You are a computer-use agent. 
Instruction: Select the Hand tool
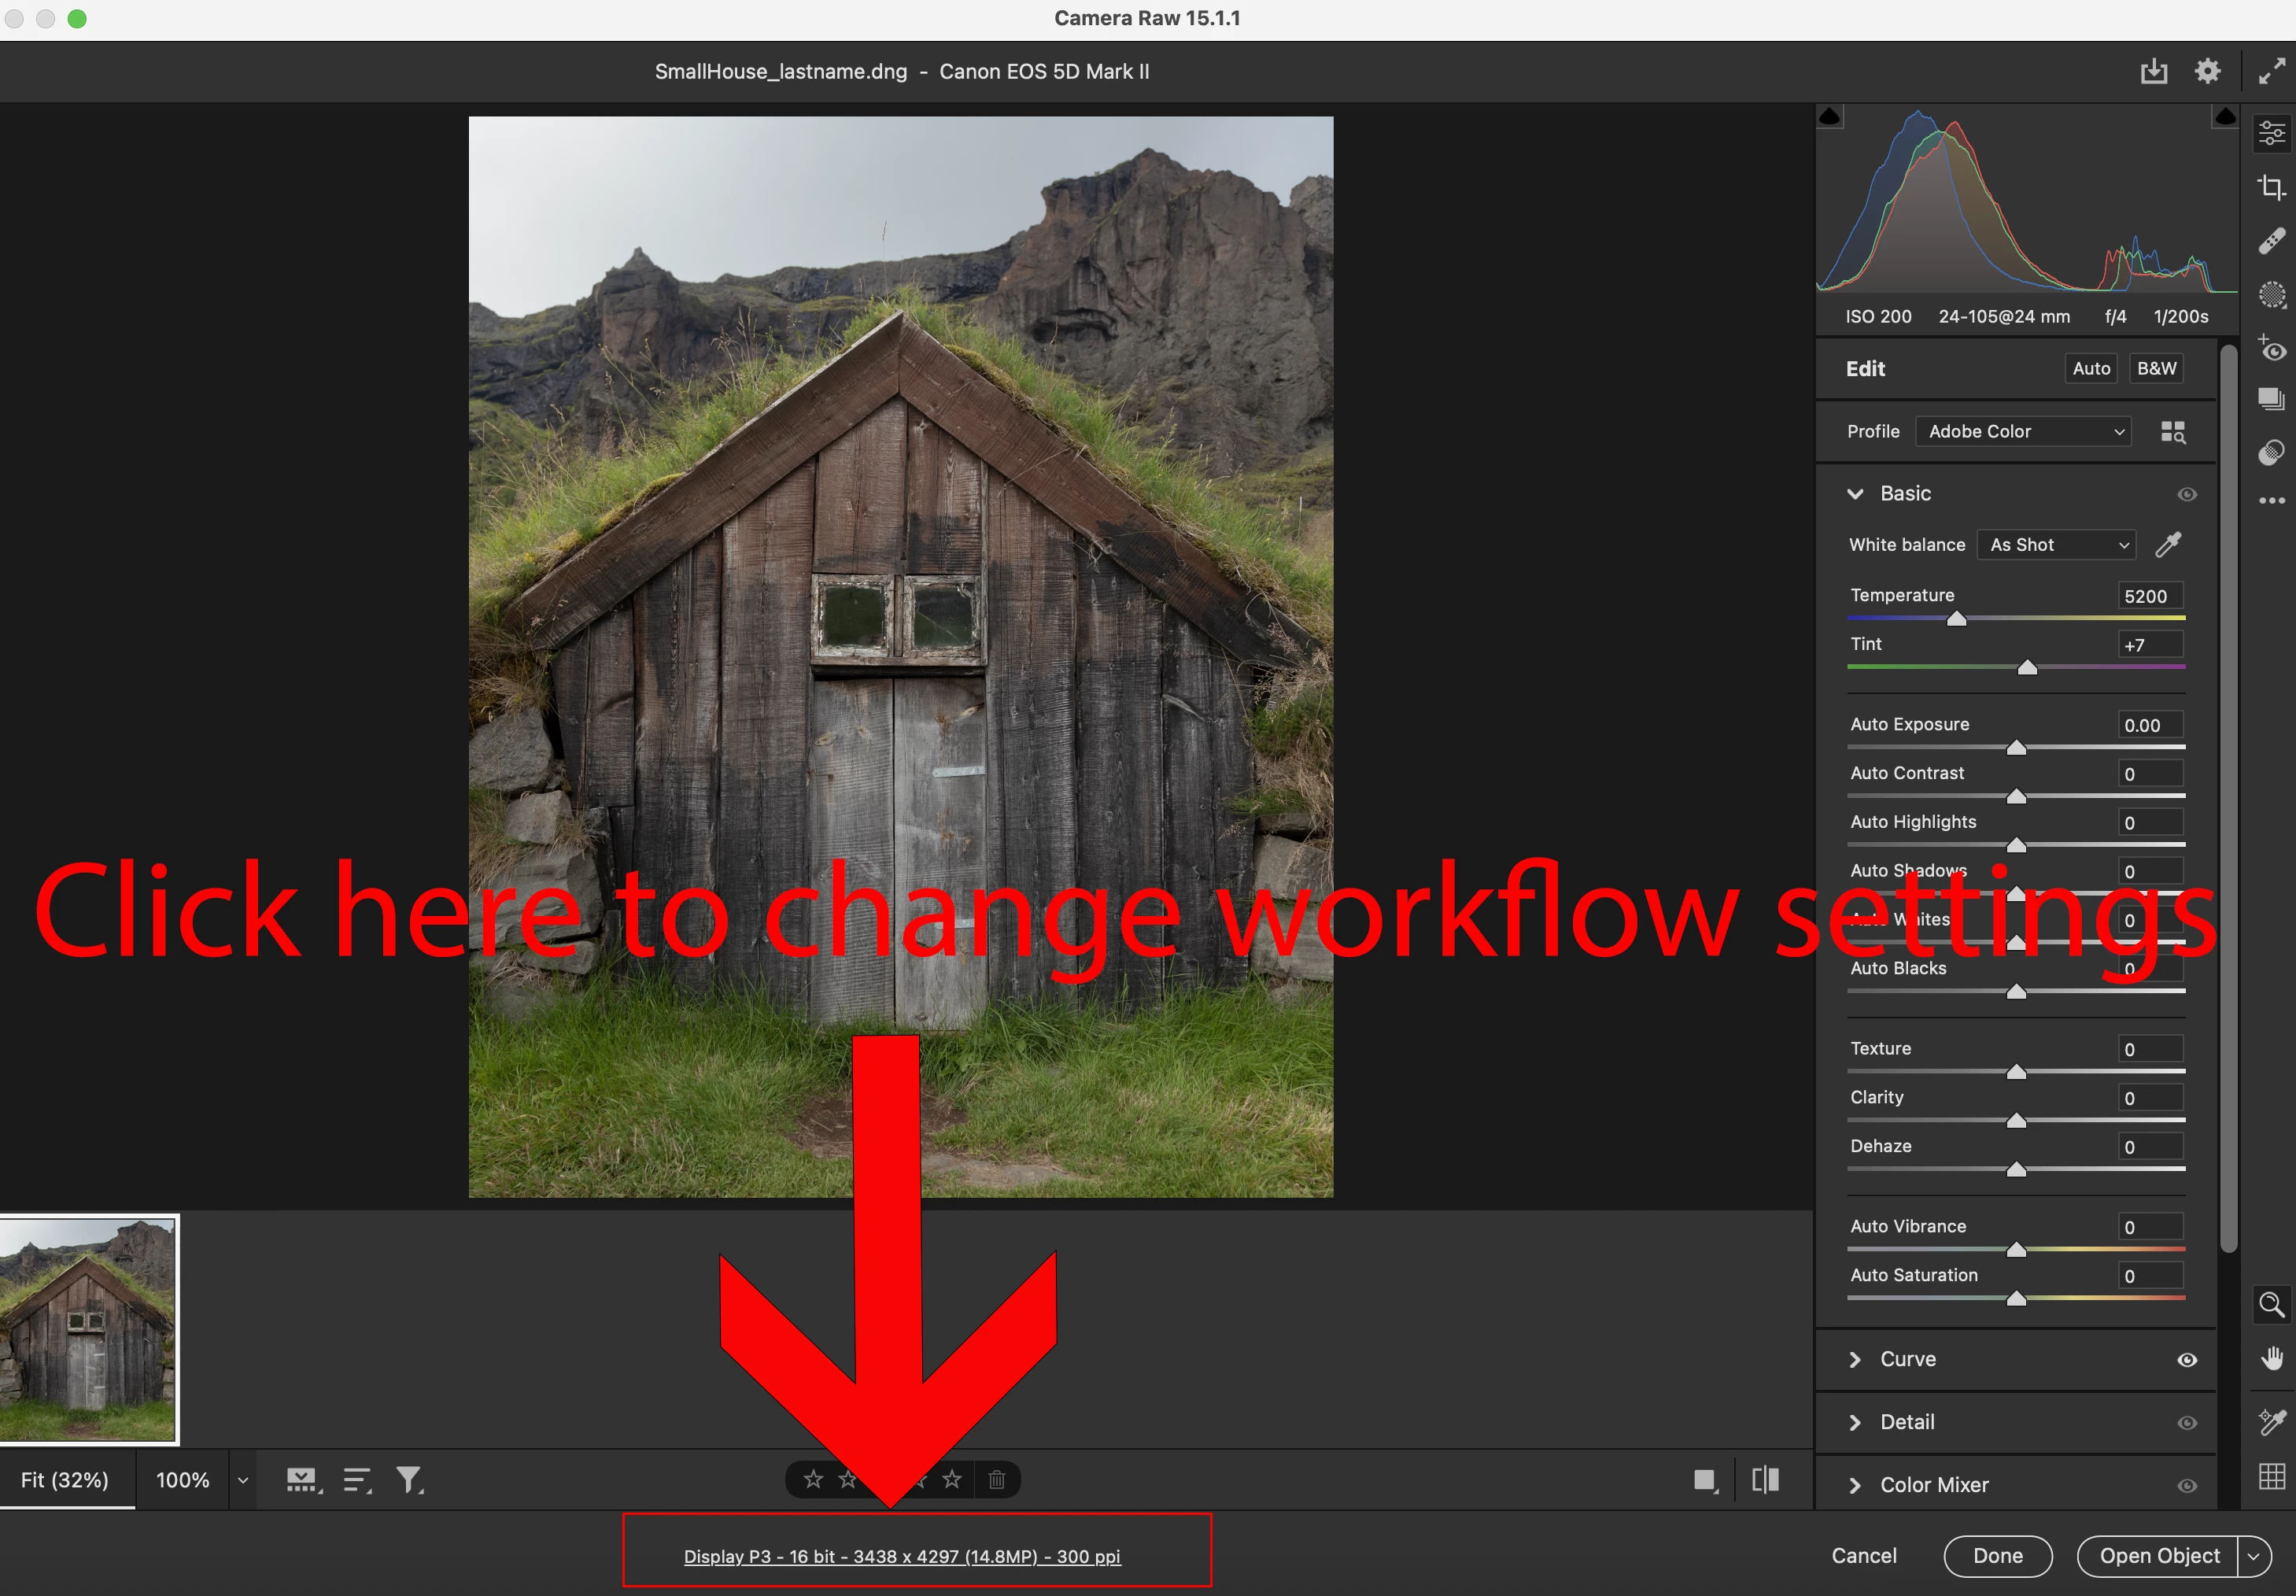[2271, 1358]
